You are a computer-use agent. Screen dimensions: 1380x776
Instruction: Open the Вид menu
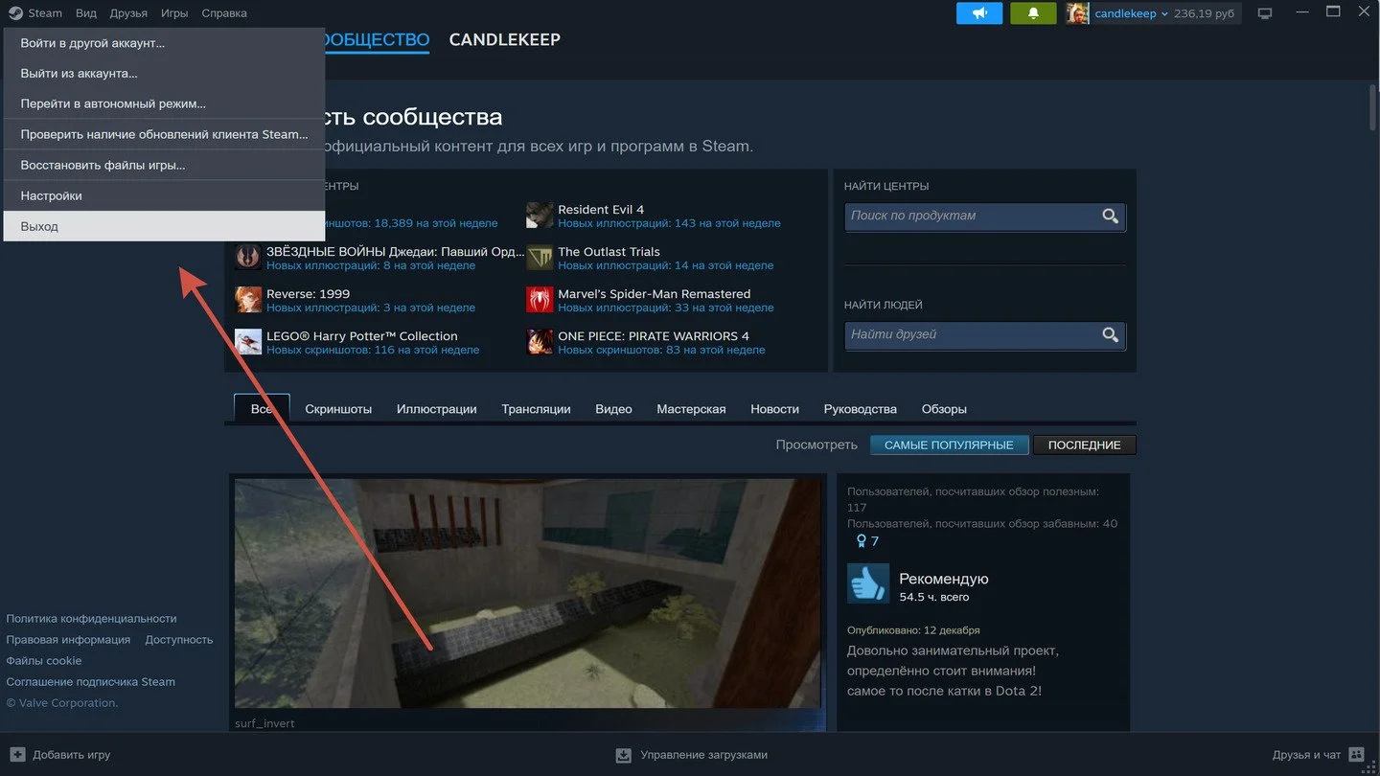point(86,13)
